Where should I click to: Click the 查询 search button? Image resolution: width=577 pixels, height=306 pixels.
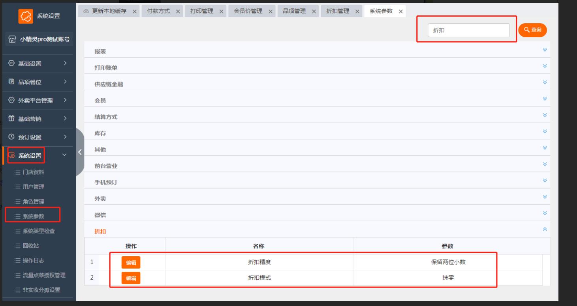[x=532, y=30]
